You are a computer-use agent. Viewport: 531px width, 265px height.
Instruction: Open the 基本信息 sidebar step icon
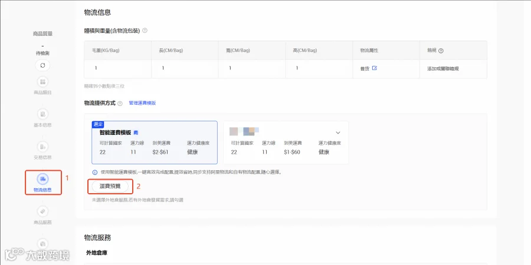[42, 114]
